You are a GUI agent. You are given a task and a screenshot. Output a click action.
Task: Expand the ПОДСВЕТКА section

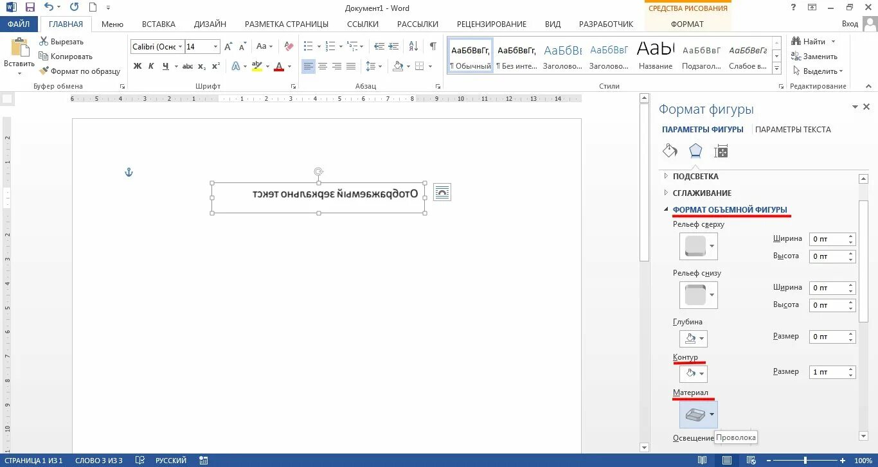(x=695, y=176)
